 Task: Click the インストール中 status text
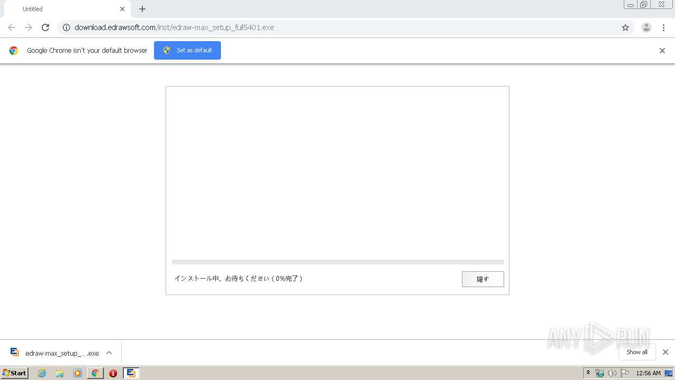tap(238, 278)
